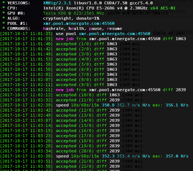This screenshot has width=193, height=171.
Task: Click the 'COMMANDS:' label
Action: [x=19, y=28]
